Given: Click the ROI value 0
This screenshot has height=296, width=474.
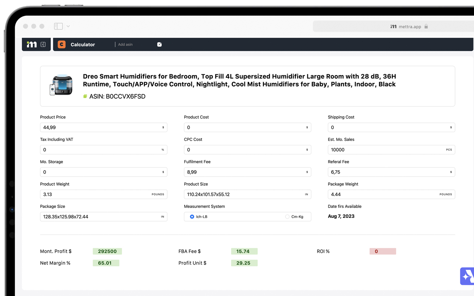Looking at the screenshot, I should [x=383, y=251].
